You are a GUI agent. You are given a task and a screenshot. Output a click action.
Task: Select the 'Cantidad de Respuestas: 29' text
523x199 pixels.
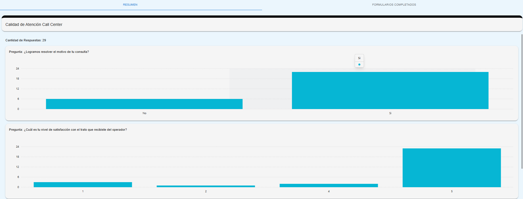click(26, 40)
